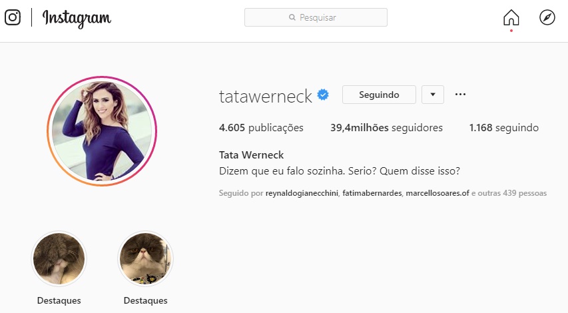Click the magnifier icon in search box

(x=292, y=17)
